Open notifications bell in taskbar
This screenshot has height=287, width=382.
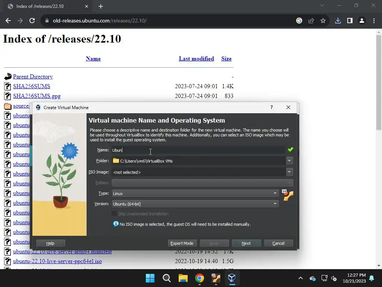coord(372,278)
